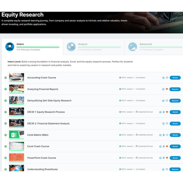This screenshot has height=183, width=183.
Task: Click the green completion check beside Accounting Crash Course
Action: pyautogui.click(x=5, y=78)
